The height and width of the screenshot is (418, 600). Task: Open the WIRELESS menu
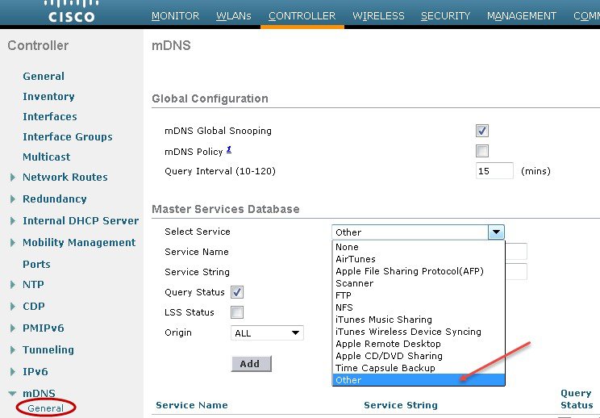pyautogui.click(x=378, y=15)
